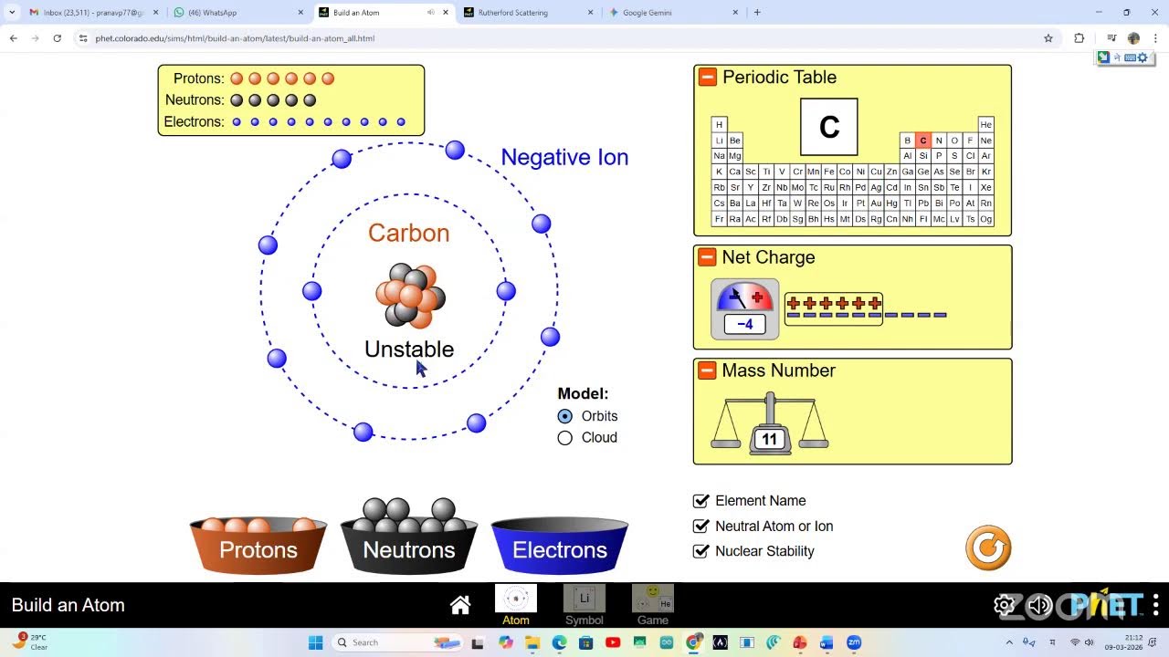
Task: Click the Na cell in periodic table
Action: coord(720,156)
